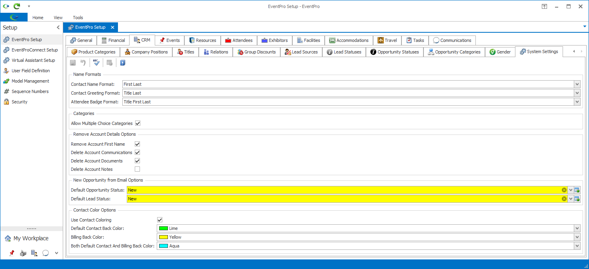Open Sequence Numbers in the sidebar
The height and width of the screenshot is (269, 589).
(31, 91)
